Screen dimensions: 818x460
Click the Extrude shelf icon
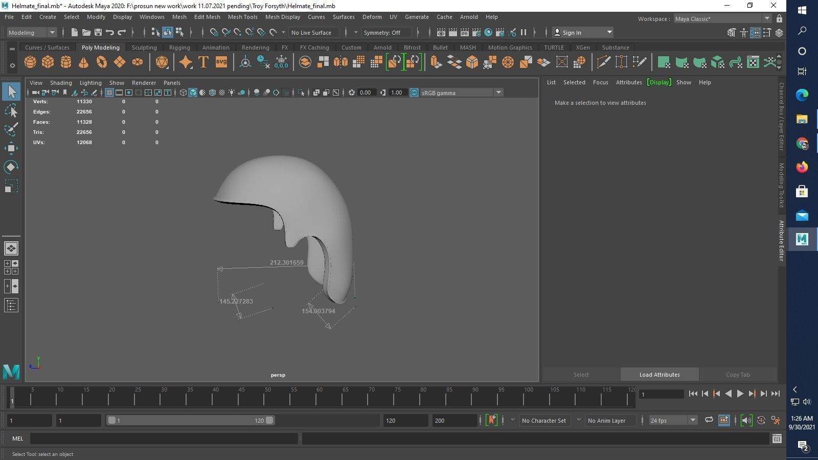[436, 62]
